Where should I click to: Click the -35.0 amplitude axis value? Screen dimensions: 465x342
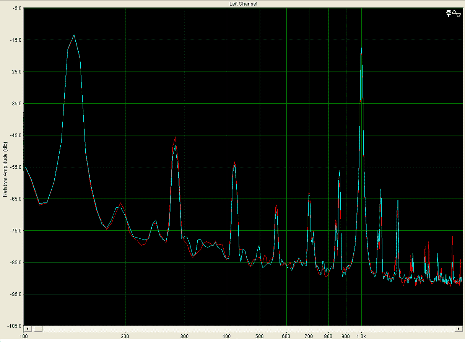pos(15,103)
